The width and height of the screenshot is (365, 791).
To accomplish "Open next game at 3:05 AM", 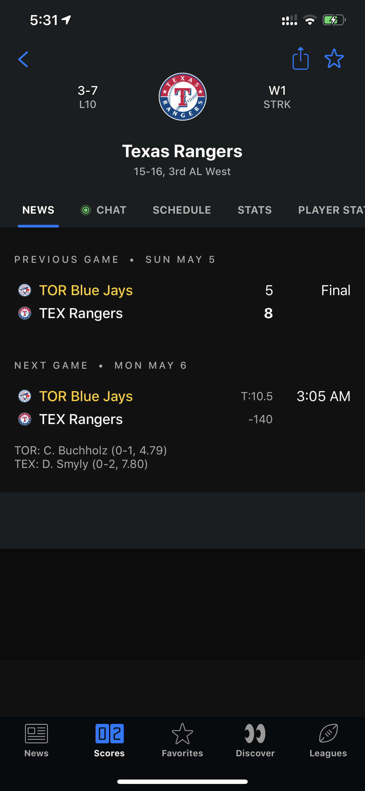I will [x=323, y=396].
